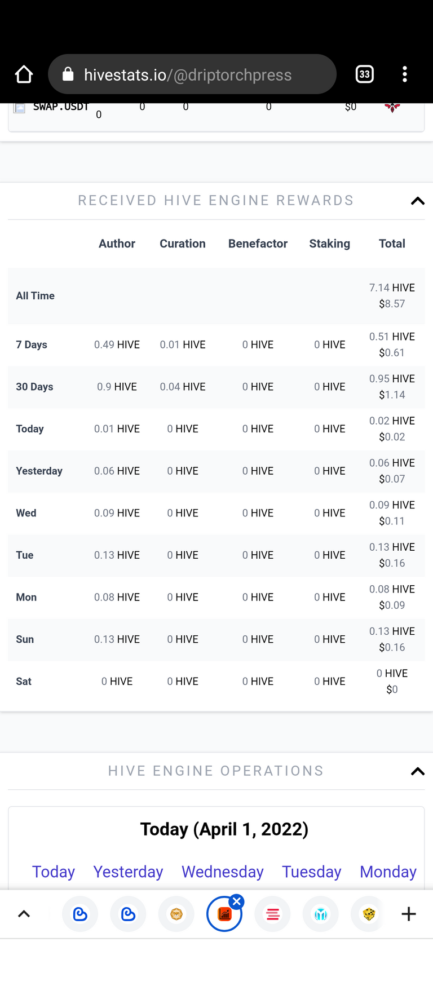433x986 pixels.
Task: Open Wednesday's operations
Action: (x=223, y=872)
